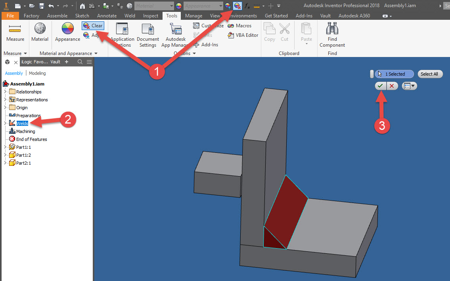Expand the Measure panel dropdown
450x281 pixels.
click(25, 53)
